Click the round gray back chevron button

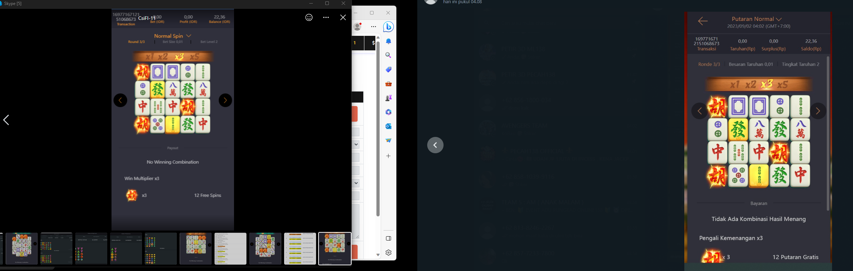[435, 145]
